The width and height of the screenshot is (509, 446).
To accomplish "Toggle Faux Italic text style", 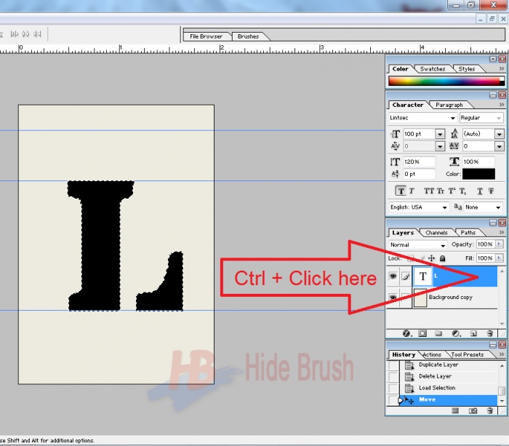I will pyautogui.click(x=412, y=191).
